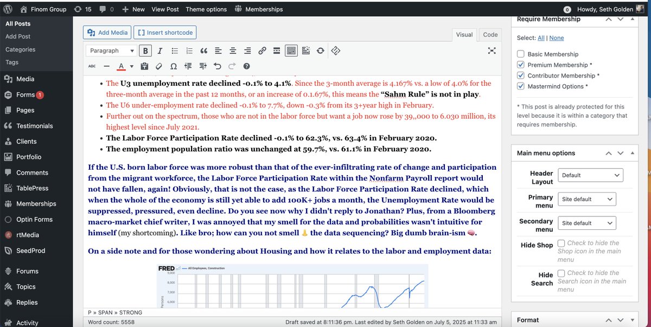Toggle bold formatting in the editor toolbar
Image resolution: width=651 pixels, height=327 pixels.
145,50
